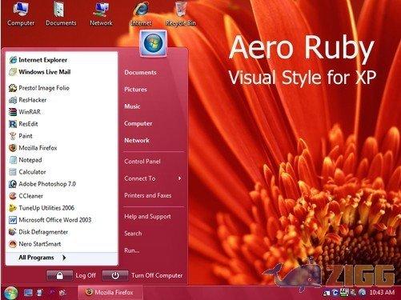
Task: Open the Internet desktop shortcut
Action: click(141, 14)
